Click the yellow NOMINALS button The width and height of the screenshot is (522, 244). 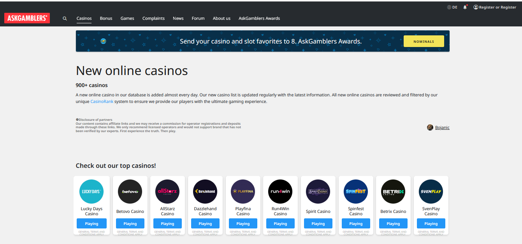[x=424, y=41]
